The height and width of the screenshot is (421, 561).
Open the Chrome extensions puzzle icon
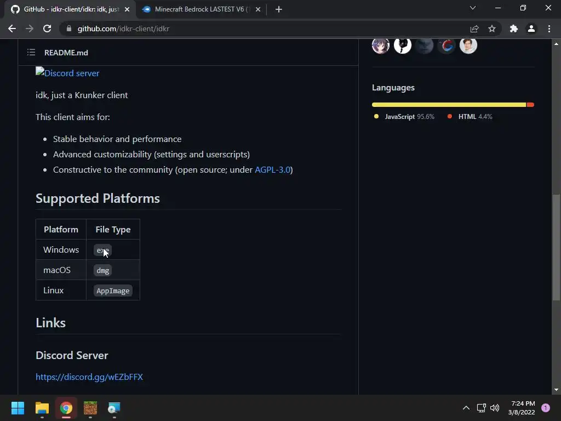click(514, 29)
